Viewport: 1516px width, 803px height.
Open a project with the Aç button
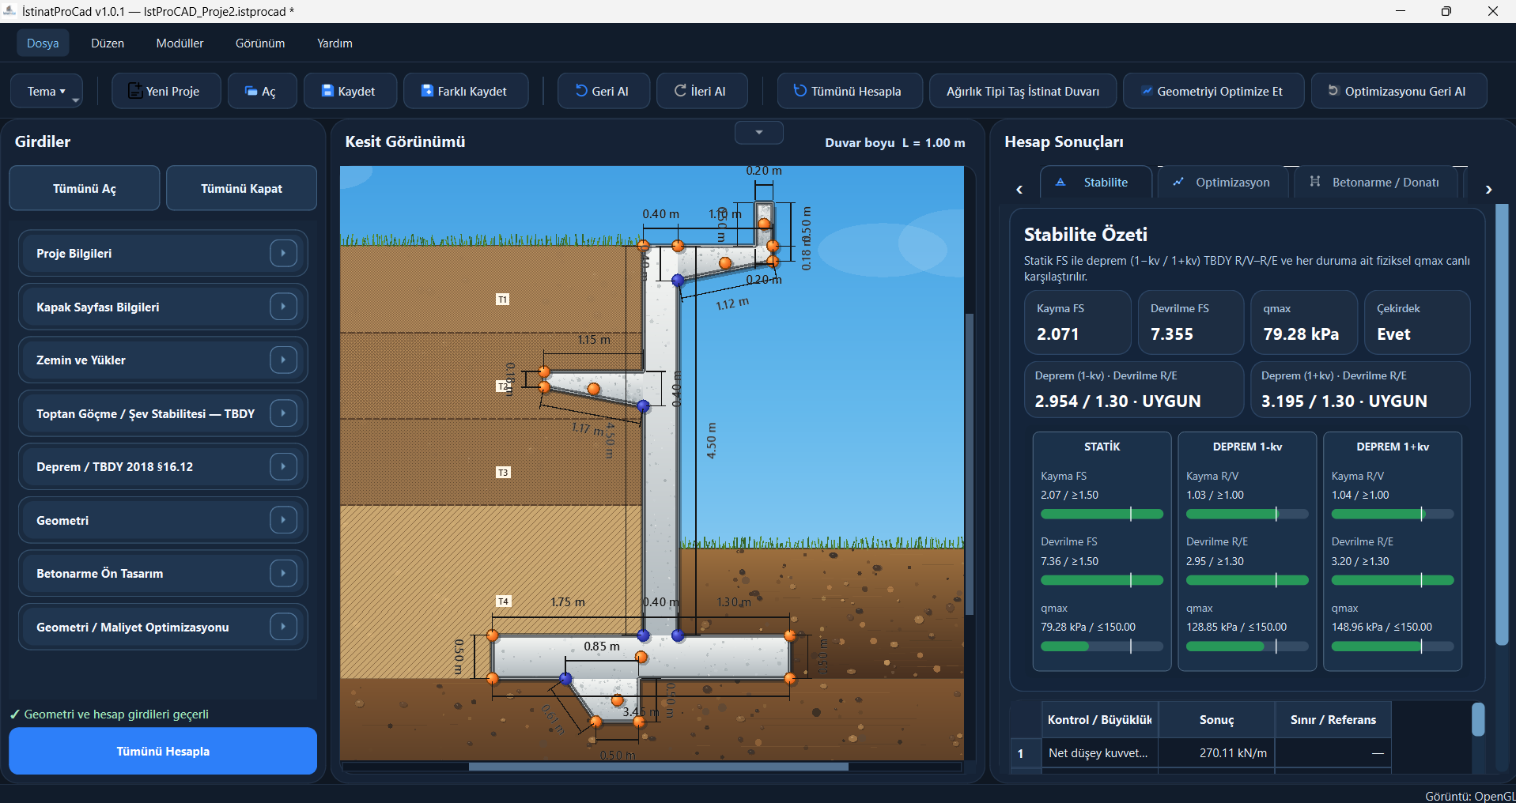263,91
